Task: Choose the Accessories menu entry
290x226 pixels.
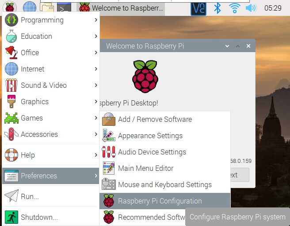Action: click(x=51, y=134)
